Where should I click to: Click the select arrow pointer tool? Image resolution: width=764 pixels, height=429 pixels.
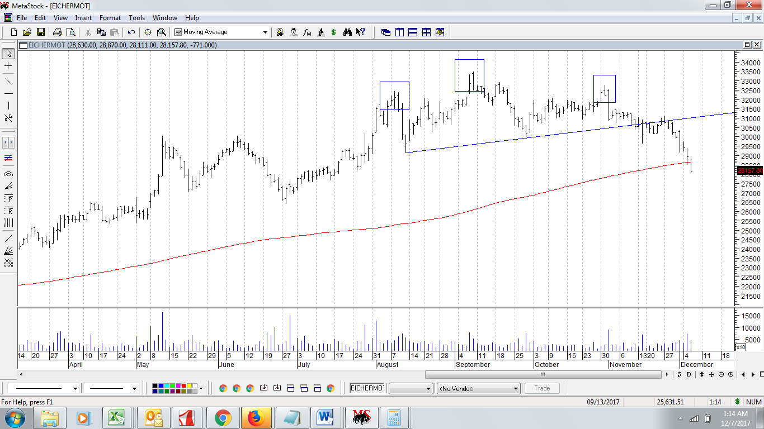pos(8,54)
